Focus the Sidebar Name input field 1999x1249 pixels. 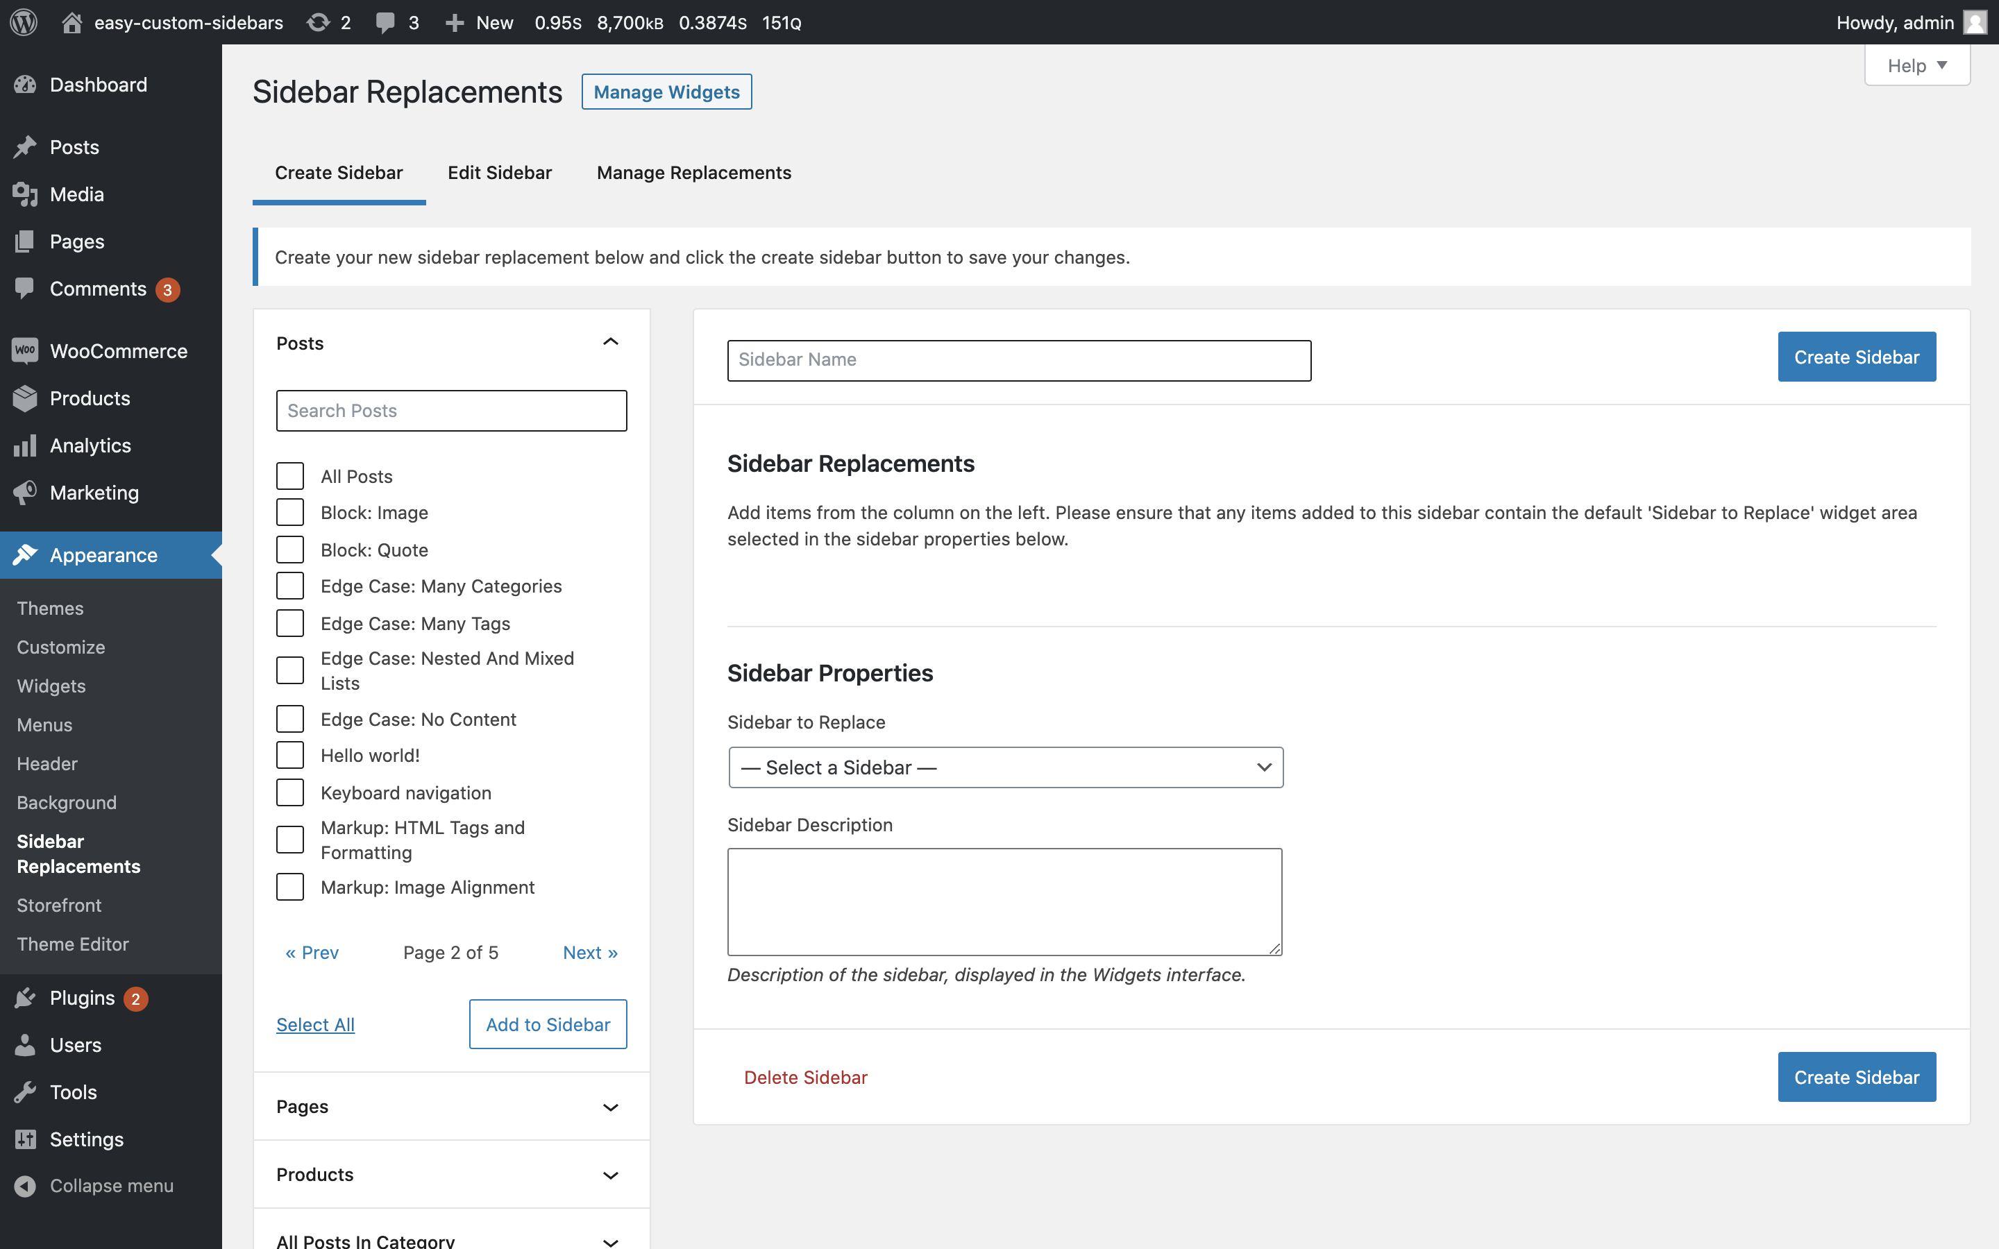(x=1018, y=359)
